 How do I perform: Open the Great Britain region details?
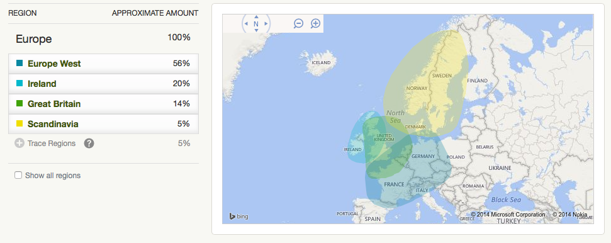pyautogui.click(x=104, y=104)
